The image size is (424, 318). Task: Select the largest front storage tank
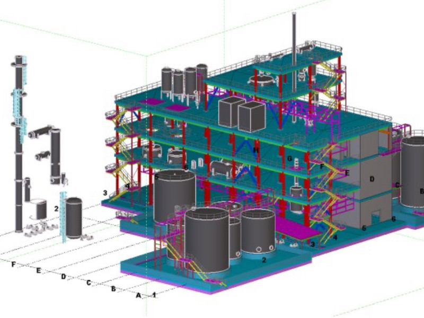click(207, 240)
